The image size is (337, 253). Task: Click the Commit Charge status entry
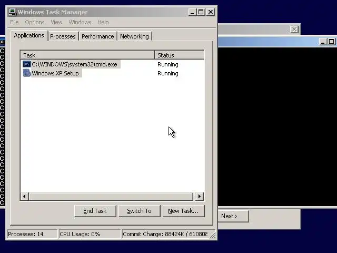[165, 234]
